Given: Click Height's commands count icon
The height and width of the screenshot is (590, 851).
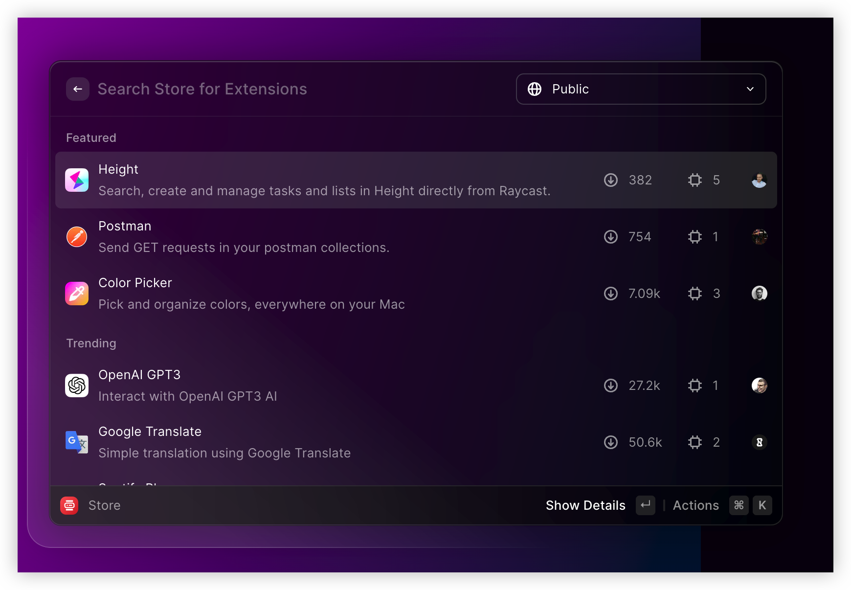Looking at the screenshot, I should pos(695,180).
